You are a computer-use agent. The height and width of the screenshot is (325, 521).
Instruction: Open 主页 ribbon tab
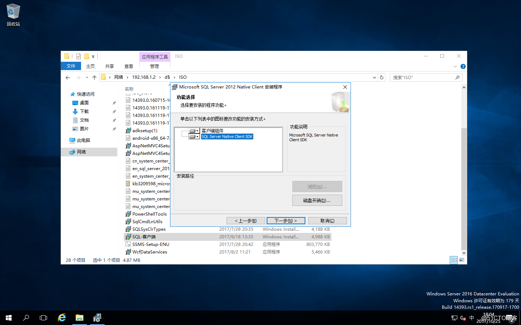90,66
